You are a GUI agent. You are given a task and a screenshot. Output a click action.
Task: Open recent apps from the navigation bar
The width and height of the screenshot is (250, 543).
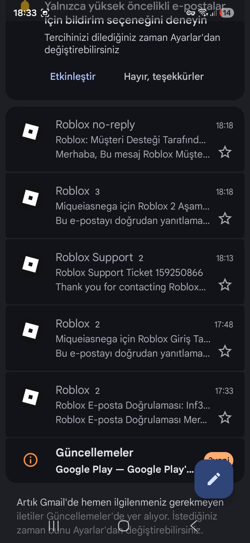pos(54,526)
